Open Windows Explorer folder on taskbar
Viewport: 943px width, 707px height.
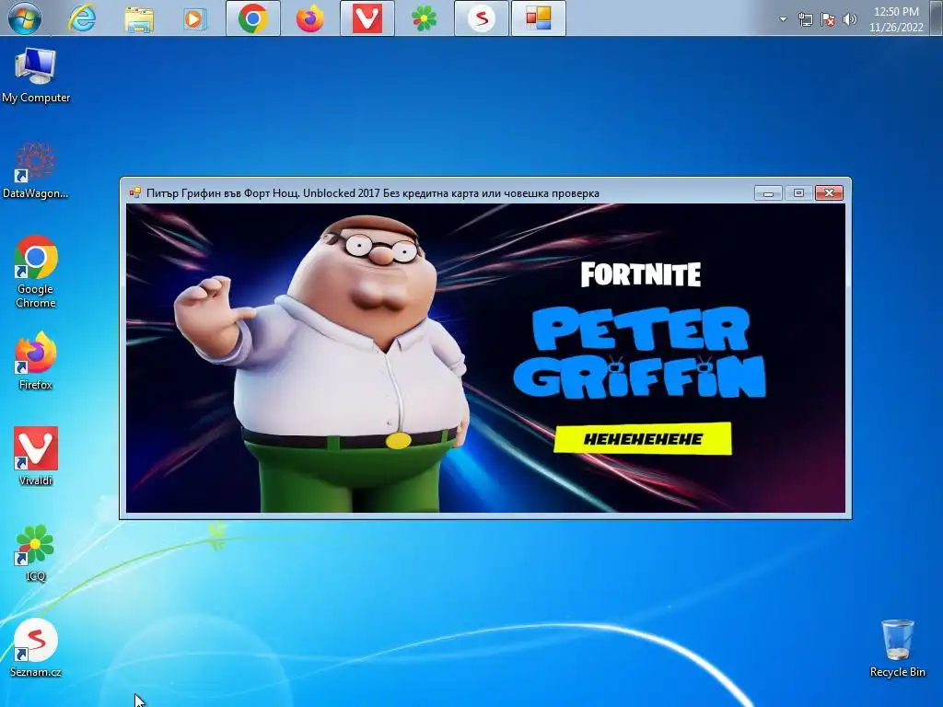click(x=139, y=19)
